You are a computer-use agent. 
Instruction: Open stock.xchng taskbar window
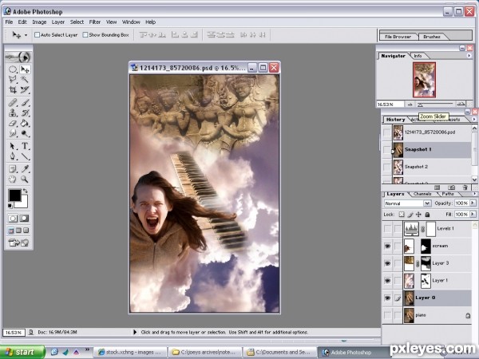pyautogui.click(x=130, y=353)
